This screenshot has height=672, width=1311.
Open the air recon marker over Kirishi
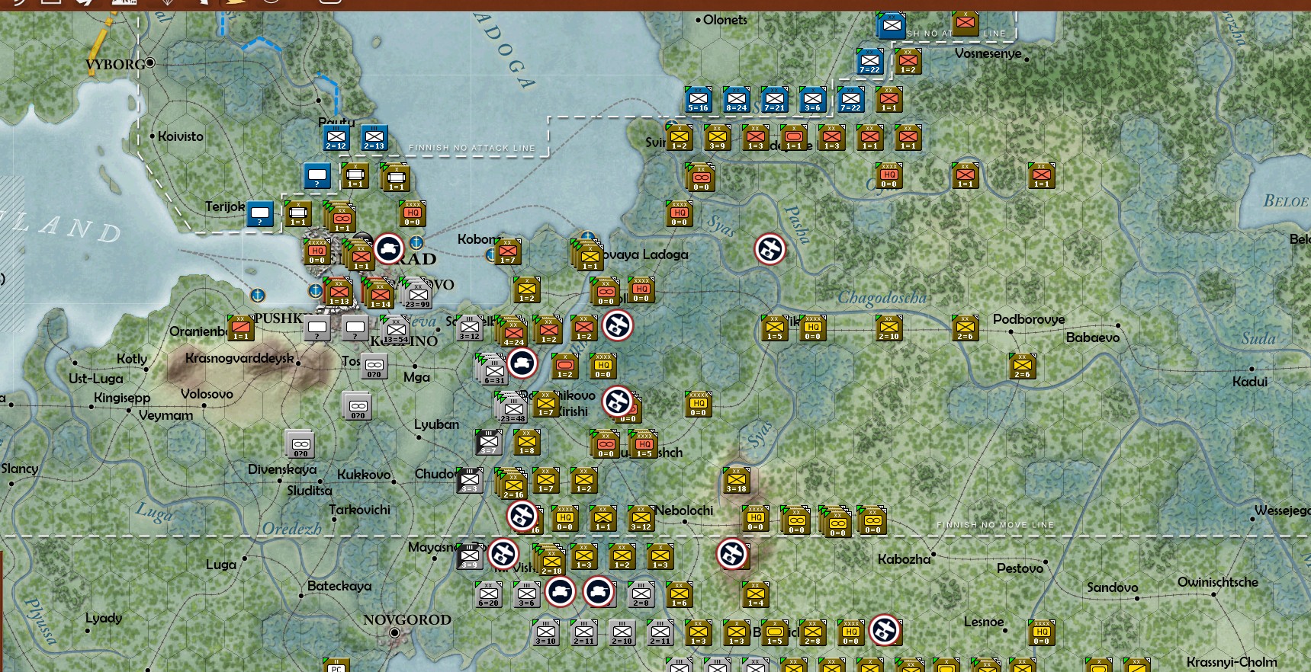click(618, 402)
